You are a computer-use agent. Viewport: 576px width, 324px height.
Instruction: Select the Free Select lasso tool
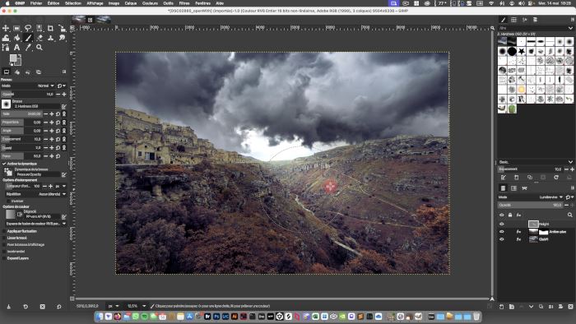[28, 28]
